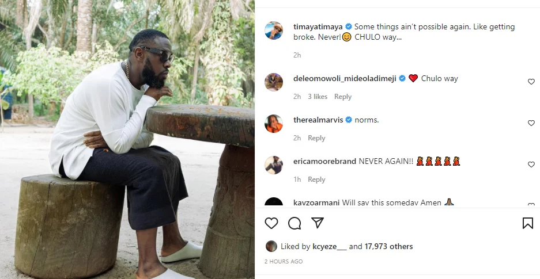The width and height of the screenshot is (540, 279).
Task: View the 3 likes on Chulo way comment
Action: (x=318, y=97)
